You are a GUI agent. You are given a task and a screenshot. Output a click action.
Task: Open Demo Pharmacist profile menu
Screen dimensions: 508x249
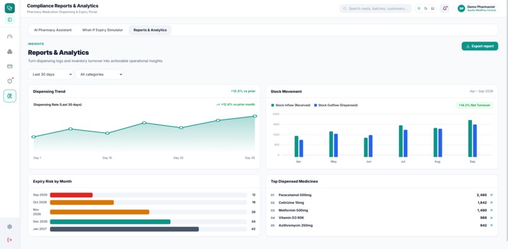(x=478, y=8)
